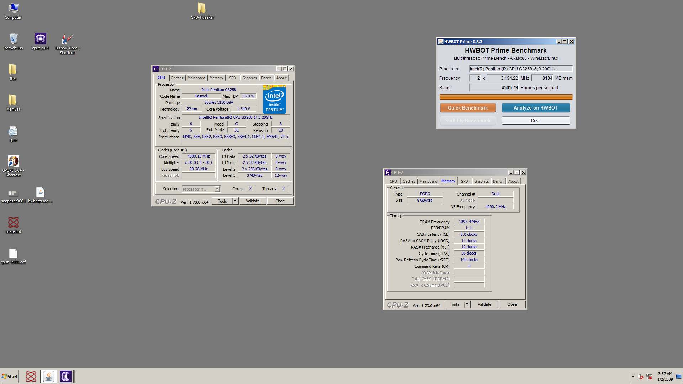Viewport: 683px width, 384px height.
Task: Open the Start menu
Action: tap(10, 377)
